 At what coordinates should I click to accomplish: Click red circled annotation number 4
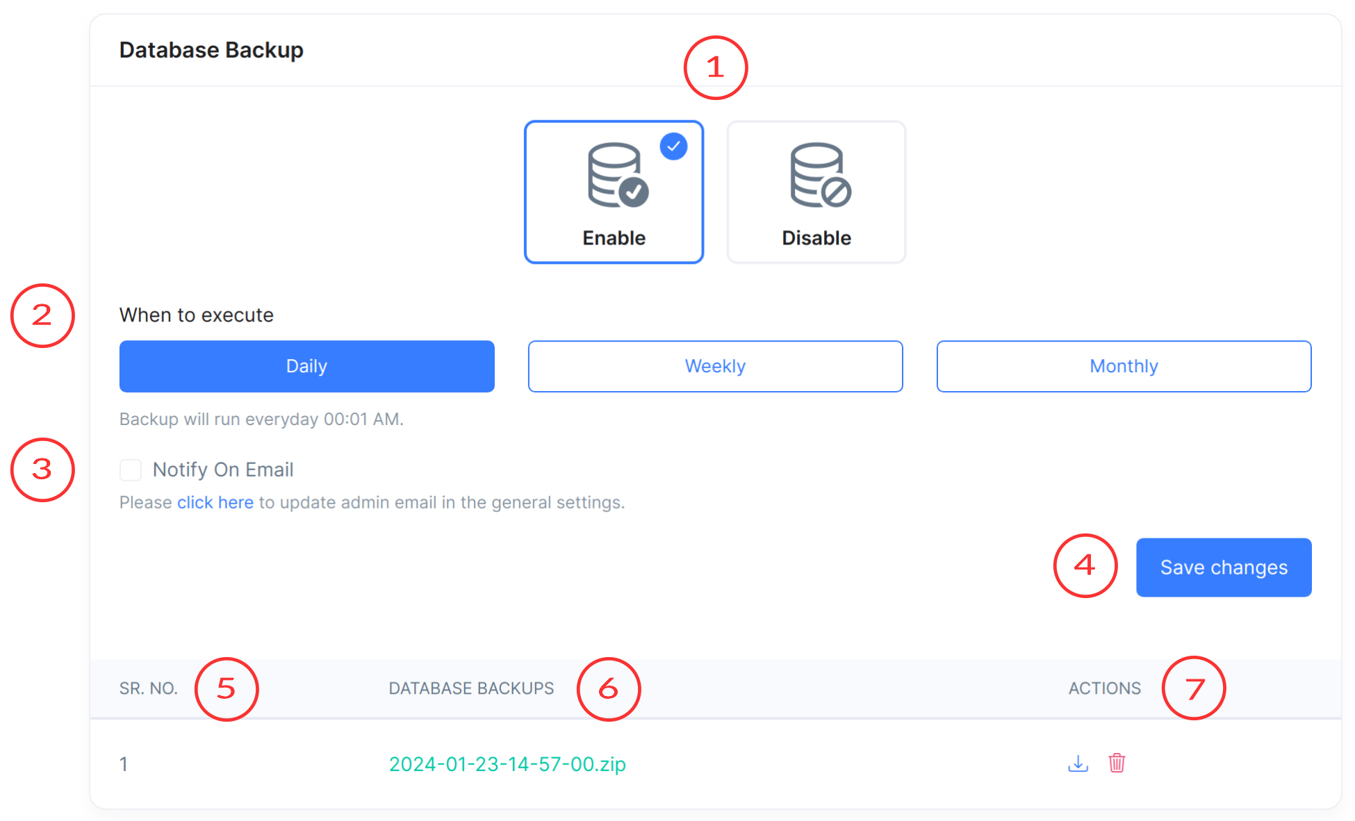[1085, 565]
